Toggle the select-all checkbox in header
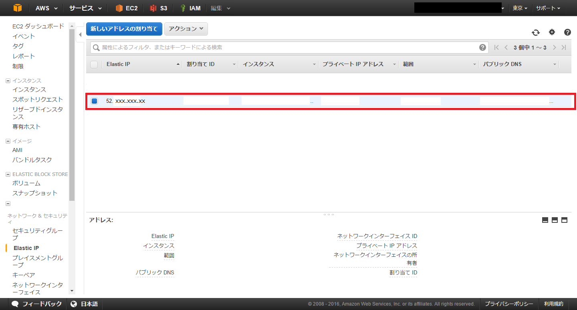This screenshot has height=310, width=577. pyautogui.click(x=94, y=64)
